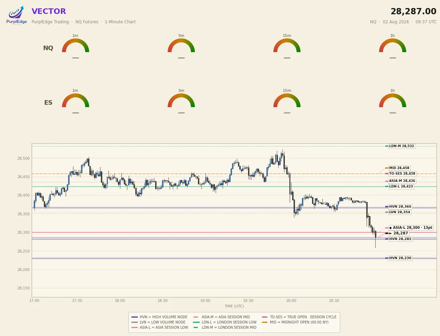
Task: Click the LVN 28,354 level tag
Action: point(400,212)
